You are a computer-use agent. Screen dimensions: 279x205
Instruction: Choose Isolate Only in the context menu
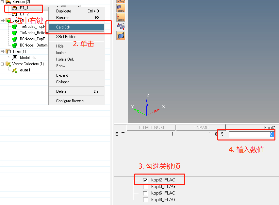click(77, 59)
